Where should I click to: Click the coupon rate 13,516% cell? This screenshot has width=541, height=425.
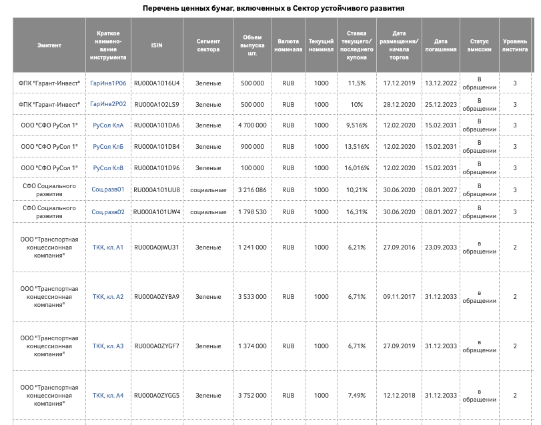pos(356,147)
